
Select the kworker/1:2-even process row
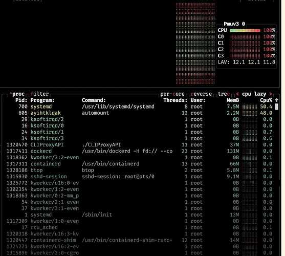pyautogui.click(x=139, y=189)
